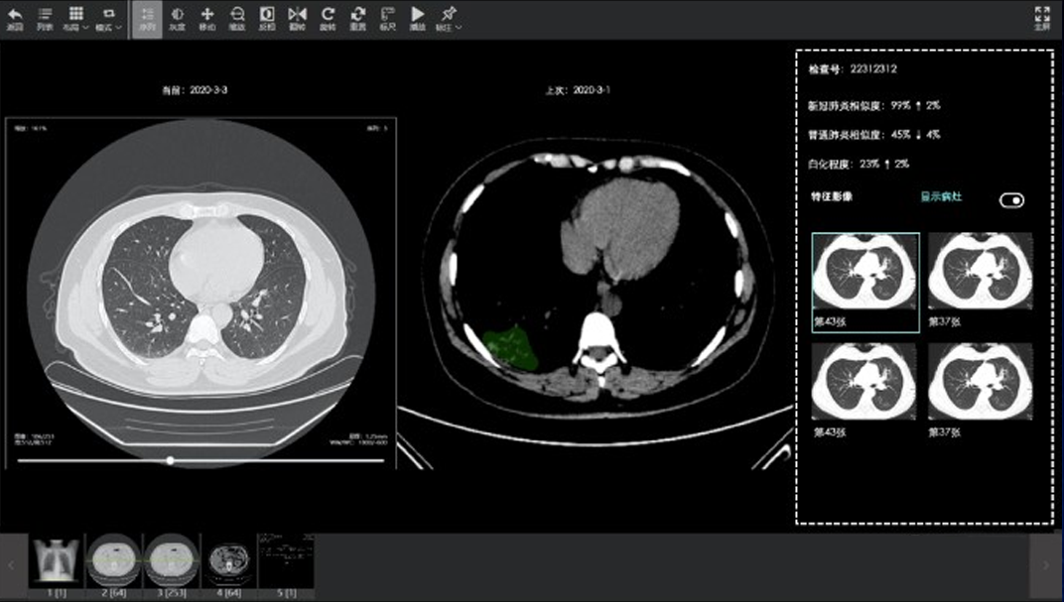Screen dimensions: 1064x602
Task: Open the pin annotation dropdown arrow
Action: (x=459, y=28)
